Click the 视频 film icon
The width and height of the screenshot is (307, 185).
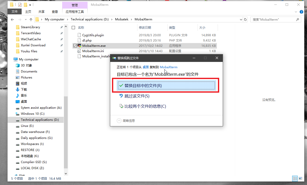tap(18, 83)
